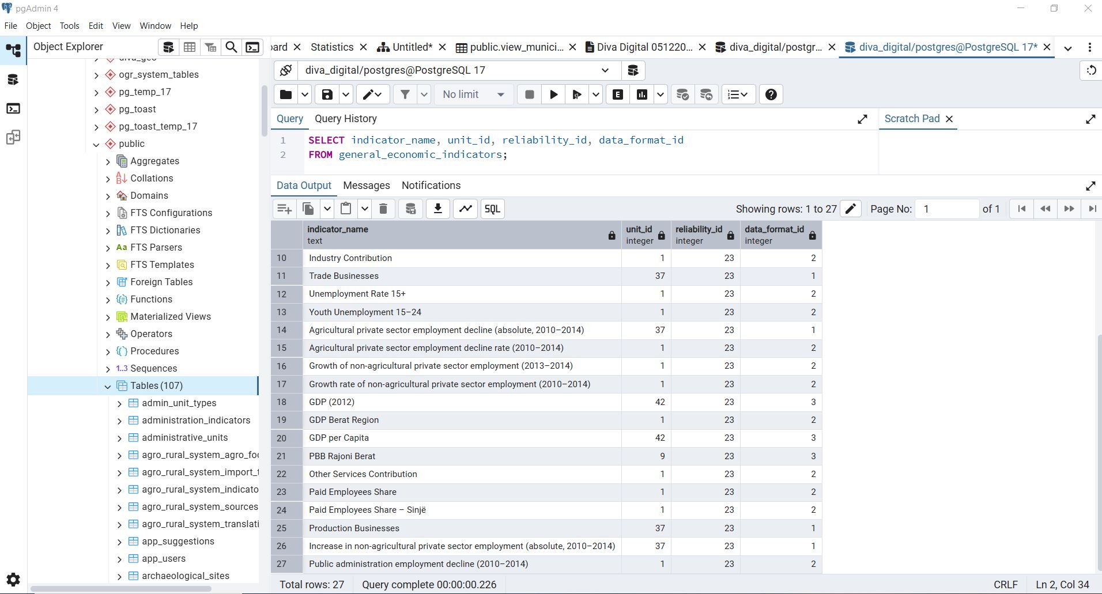This screenshot has height=594, width=1102.
Task: Open the Query Tool help icon
Action: pyautogui.click(x=771, y=94)
